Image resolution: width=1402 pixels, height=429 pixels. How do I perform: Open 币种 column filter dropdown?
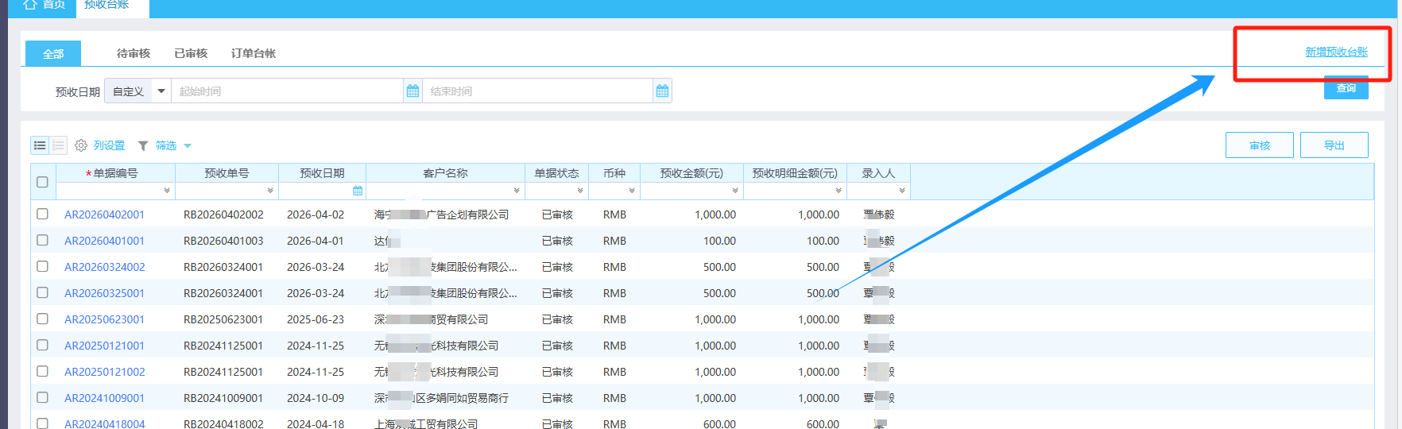632,191
